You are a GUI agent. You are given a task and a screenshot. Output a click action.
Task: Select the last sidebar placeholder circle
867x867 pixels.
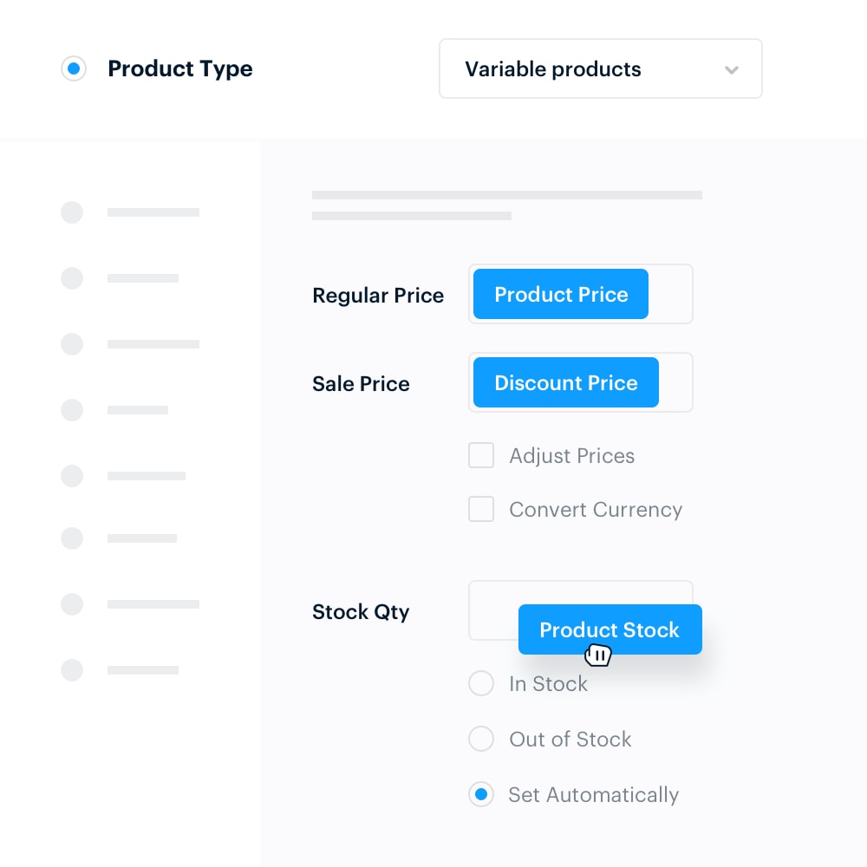[72, 670]
